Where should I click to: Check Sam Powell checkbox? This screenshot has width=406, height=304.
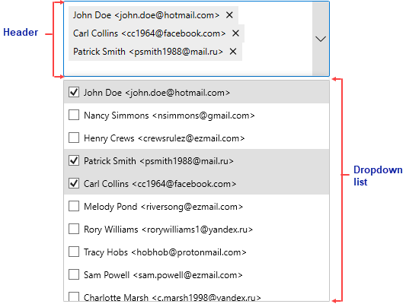pos(74,274)
